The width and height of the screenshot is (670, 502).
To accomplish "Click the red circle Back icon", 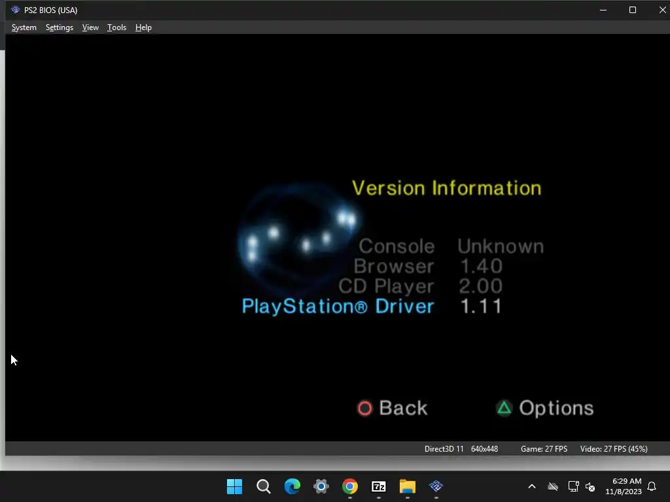I will (x=364, y=408).
